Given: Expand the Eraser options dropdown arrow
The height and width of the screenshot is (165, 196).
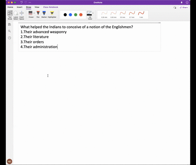Looking at the screenshot, I should [34, 13].
